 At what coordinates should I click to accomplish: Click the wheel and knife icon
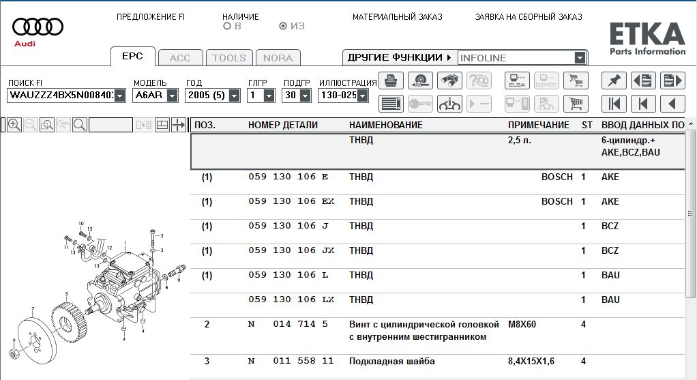(x=421, y=81)
